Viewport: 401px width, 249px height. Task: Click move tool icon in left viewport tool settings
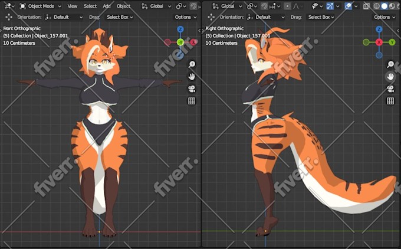9,17
